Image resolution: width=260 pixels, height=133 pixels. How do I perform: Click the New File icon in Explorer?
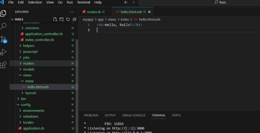55,19
